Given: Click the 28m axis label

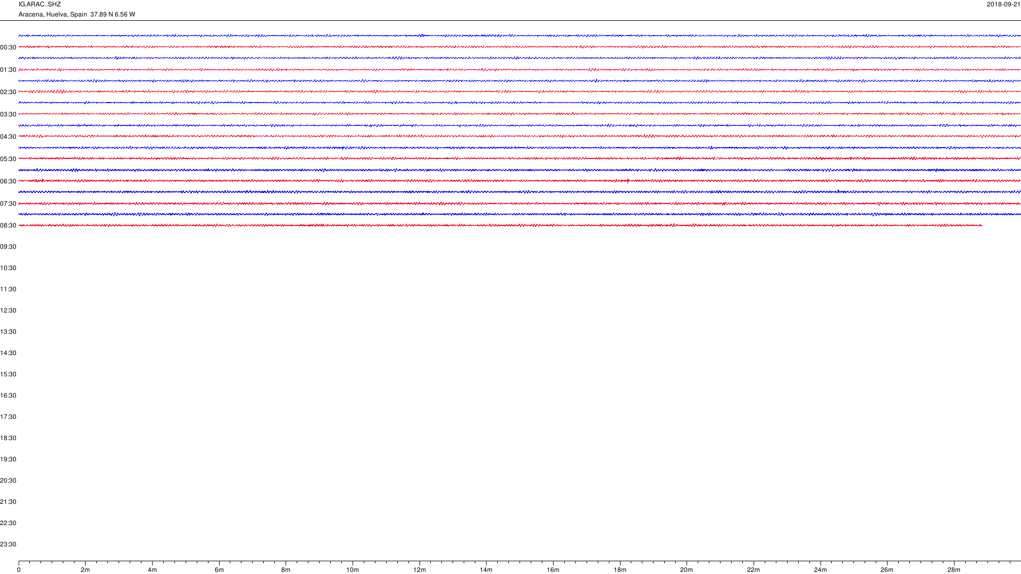Looking at the screenshot, I should 954,570.
